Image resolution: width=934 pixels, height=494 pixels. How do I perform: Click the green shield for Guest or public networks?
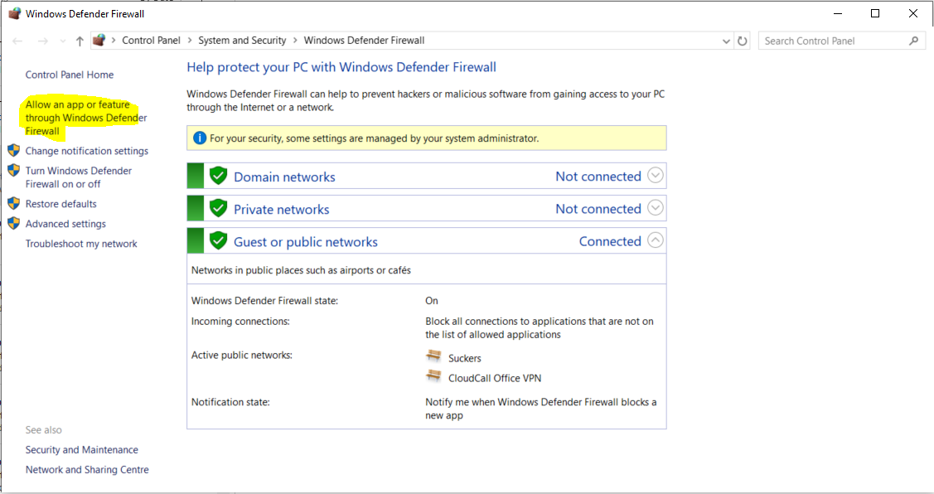(218, 240)
